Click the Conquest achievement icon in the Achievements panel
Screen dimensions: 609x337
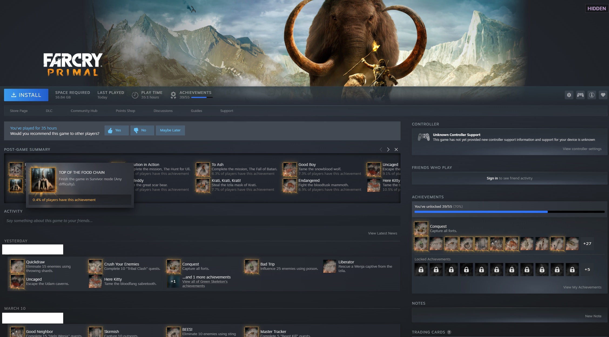421,229
